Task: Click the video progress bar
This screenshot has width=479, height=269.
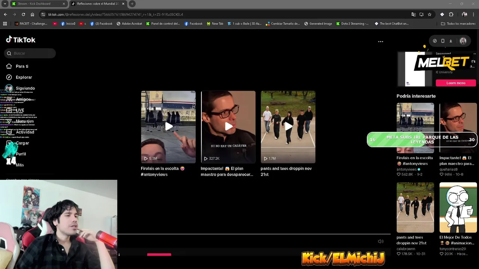Action: point(254,234)
